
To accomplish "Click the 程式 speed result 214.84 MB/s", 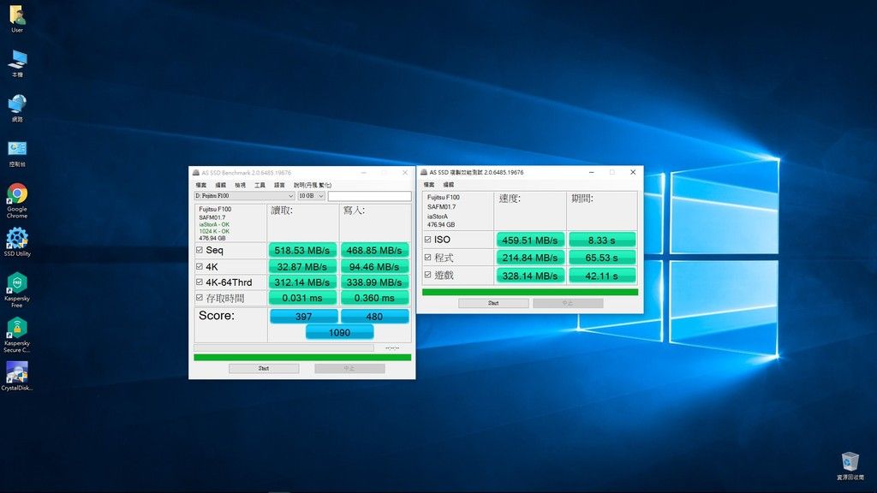I will pos(530,258).
